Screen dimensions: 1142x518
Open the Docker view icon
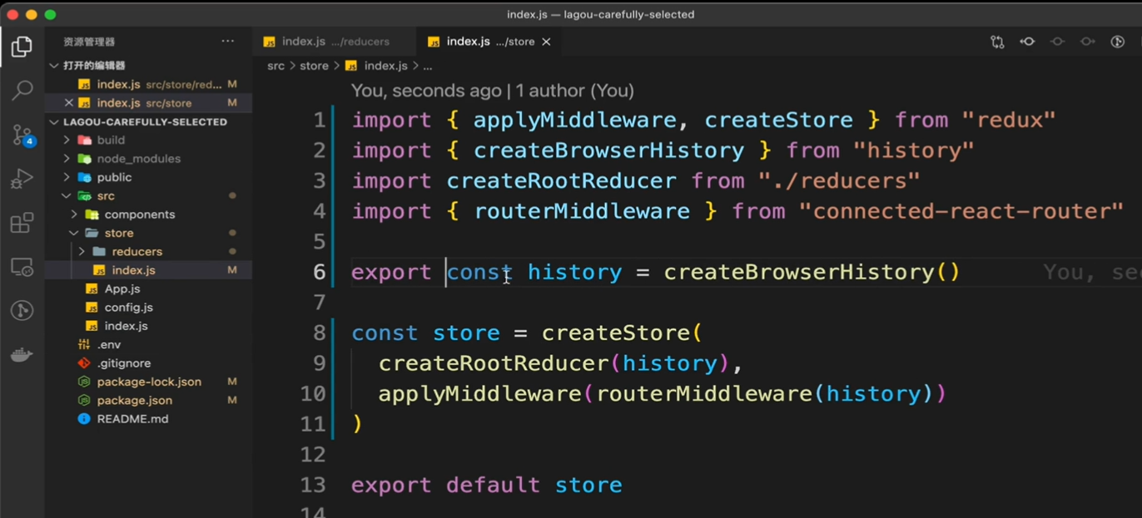22,355
